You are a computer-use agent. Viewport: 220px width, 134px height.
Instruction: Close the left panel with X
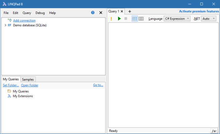(x=101, y=13)
